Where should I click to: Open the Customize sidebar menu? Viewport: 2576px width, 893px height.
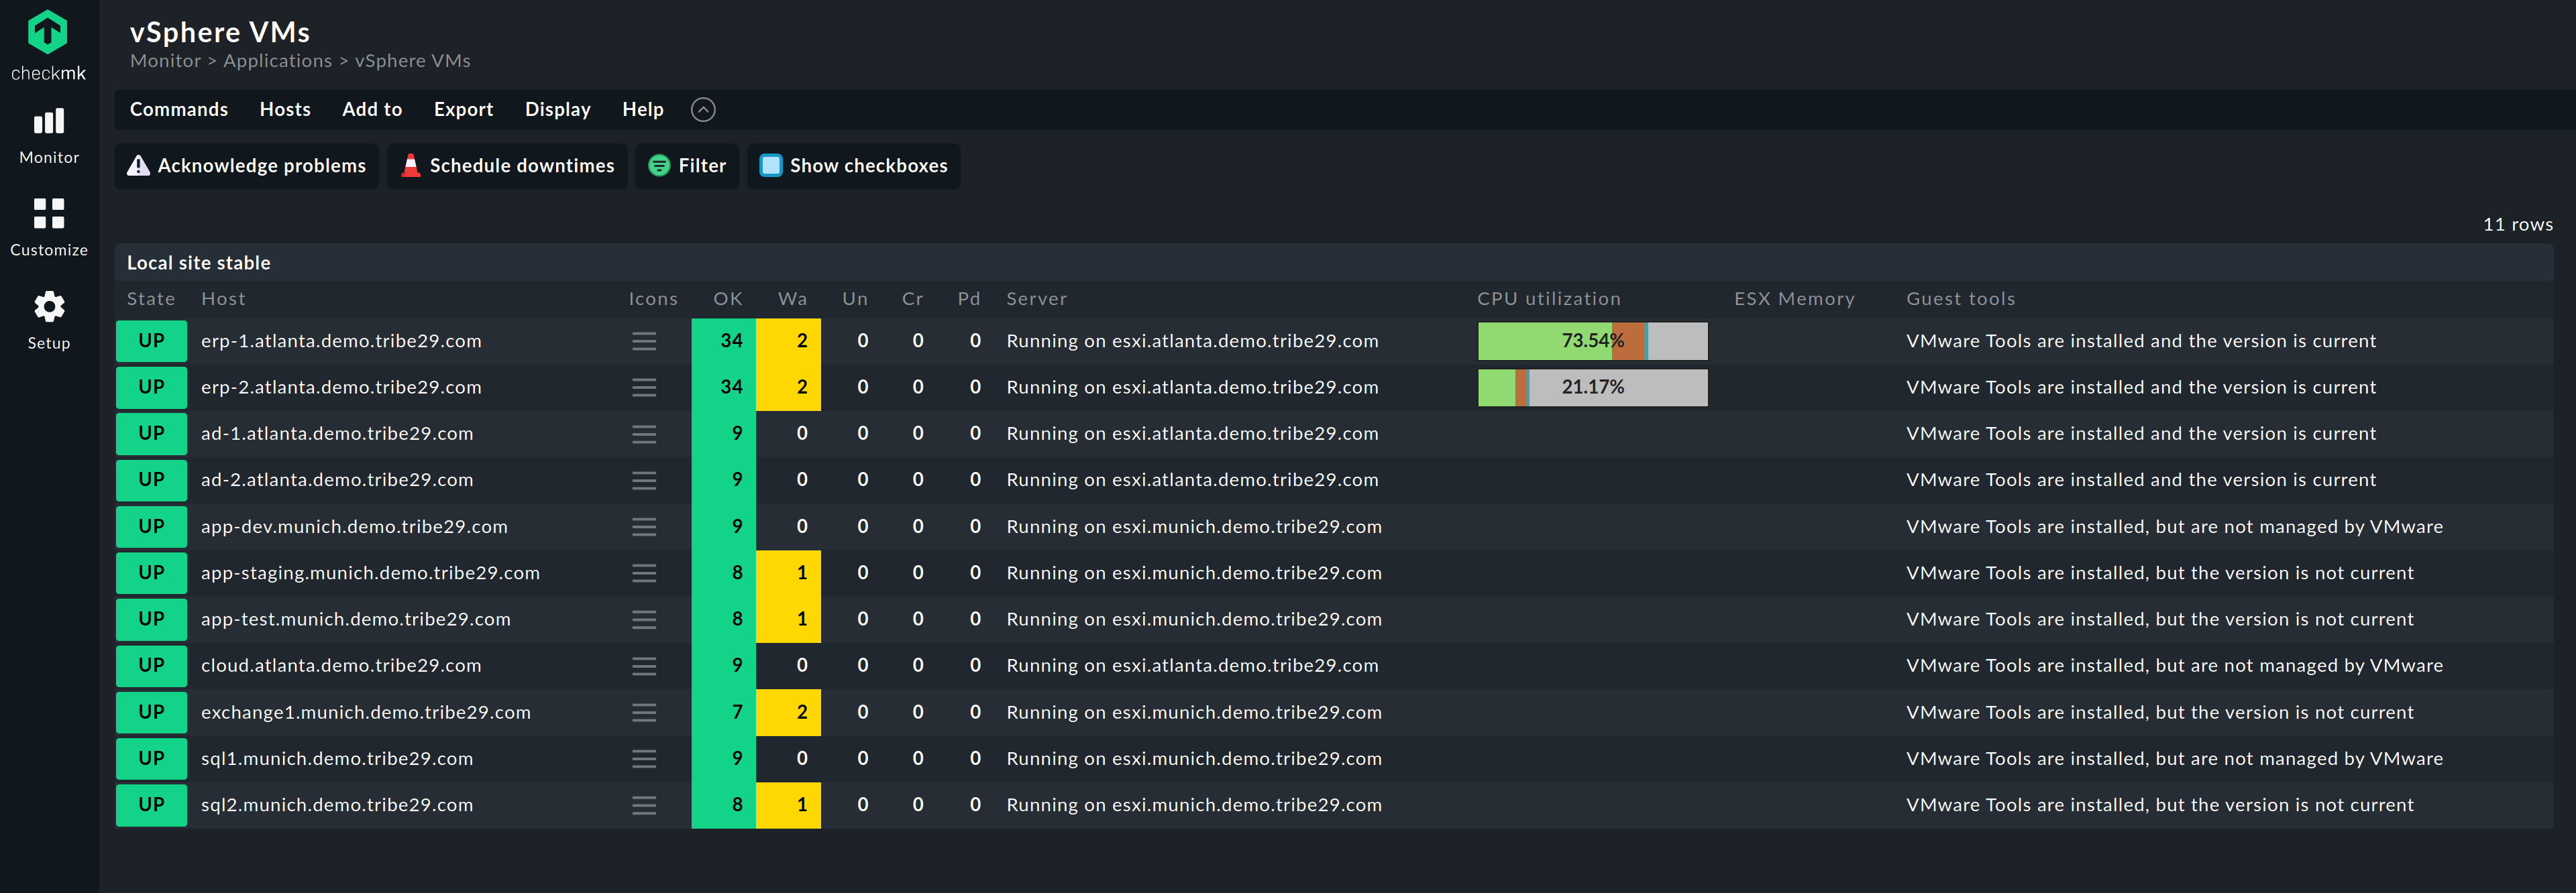[x=49, y=228]
